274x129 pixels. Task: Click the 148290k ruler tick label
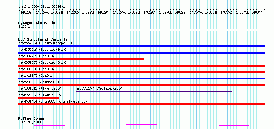pyautogui.click(x=42, y=13)
